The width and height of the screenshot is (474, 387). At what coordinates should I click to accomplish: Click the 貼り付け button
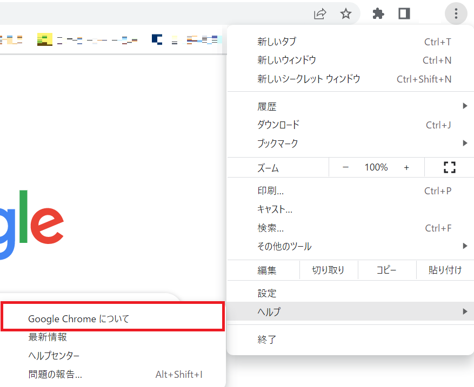(x=445, y=270)
